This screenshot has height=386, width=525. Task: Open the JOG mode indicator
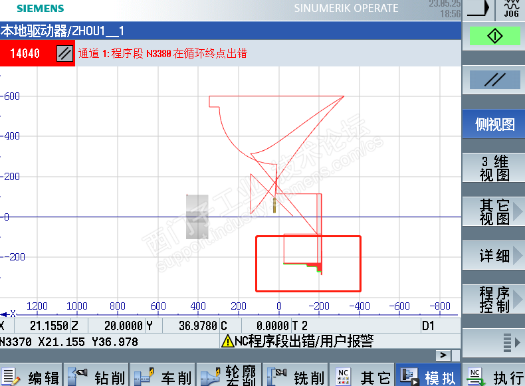[511, 9]
